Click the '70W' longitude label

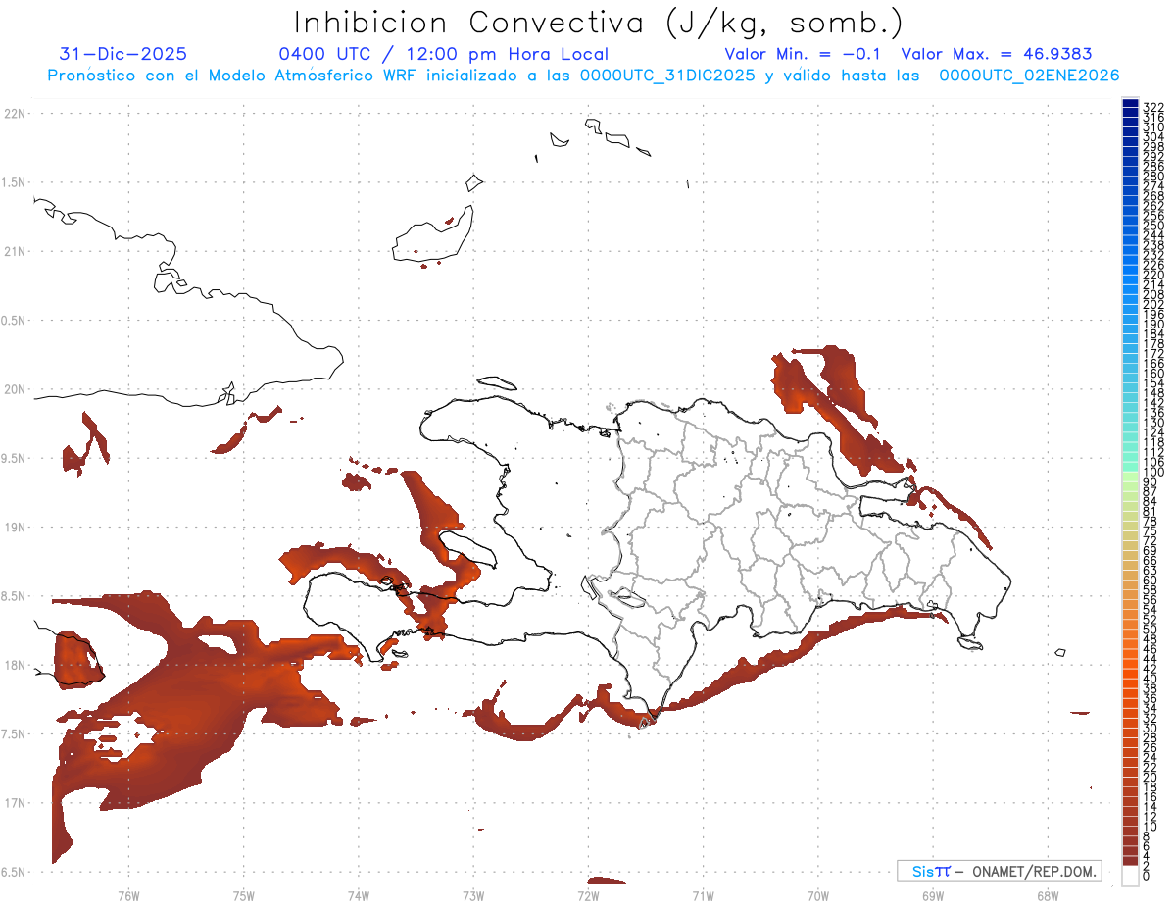click(x=817, y=895)
